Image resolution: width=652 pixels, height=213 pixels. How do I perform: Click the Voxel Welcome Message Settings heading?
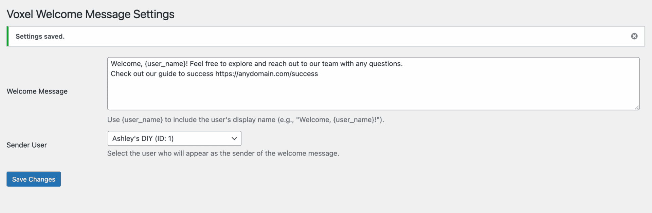tap(90, 14)
